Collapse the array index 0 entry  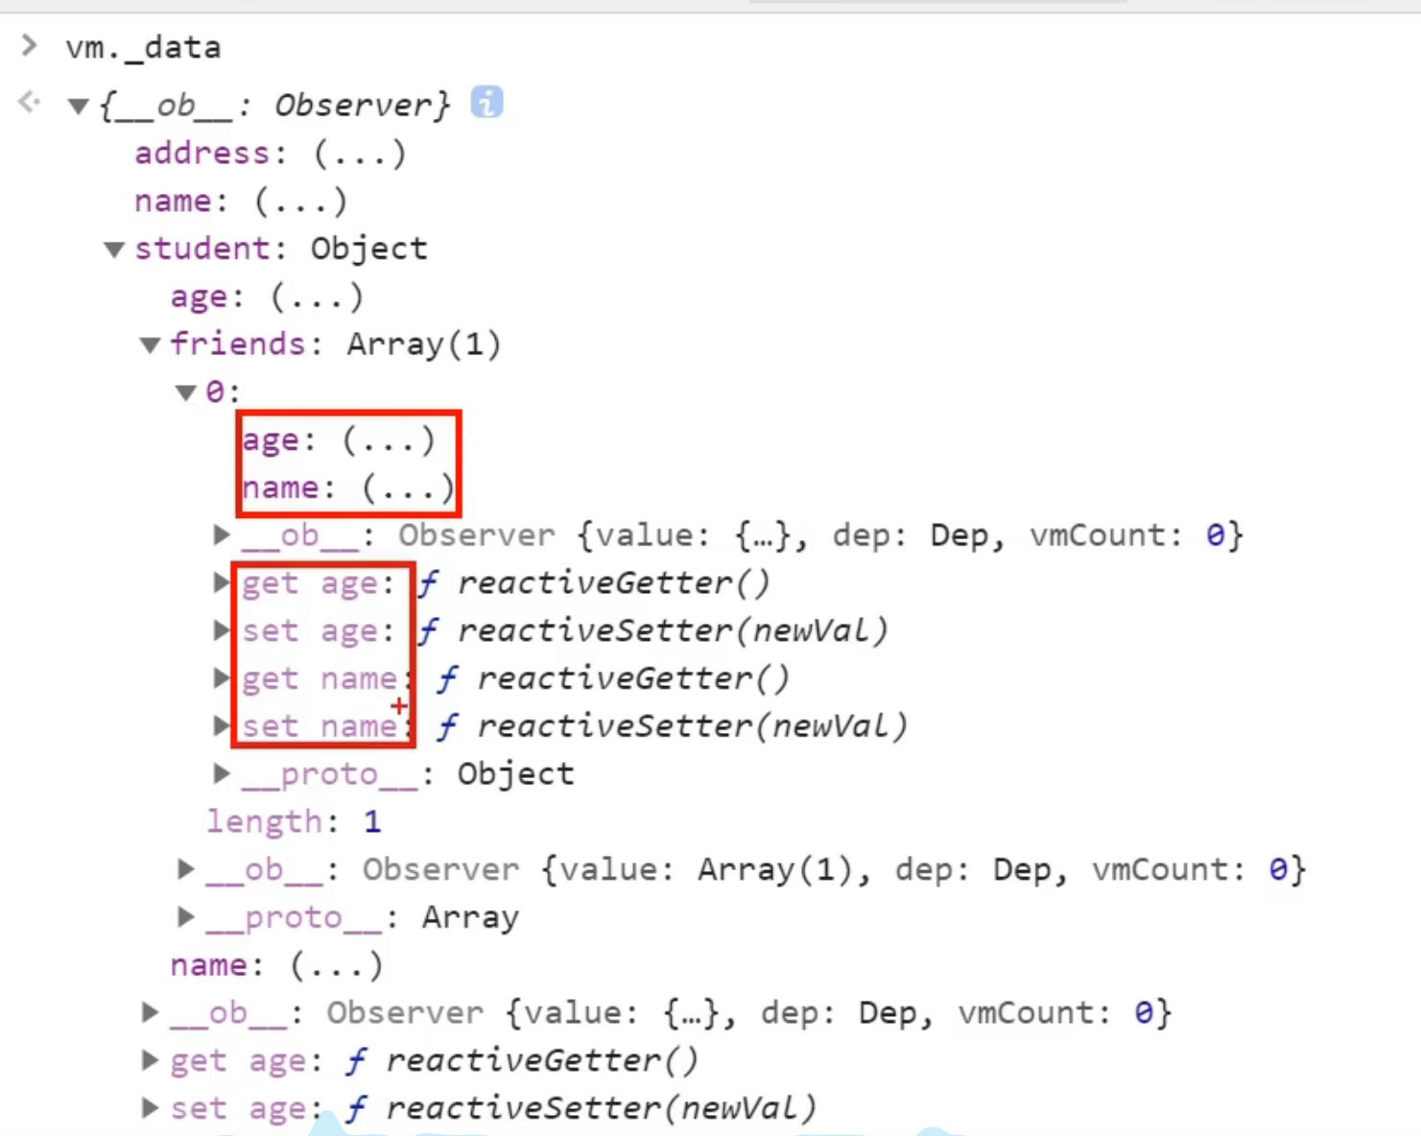[185, 392]
